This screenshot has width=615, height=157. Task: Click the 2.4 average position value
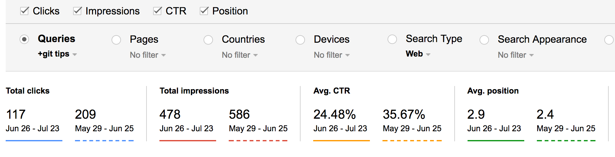pyautogui.click(x=545, y=115)
